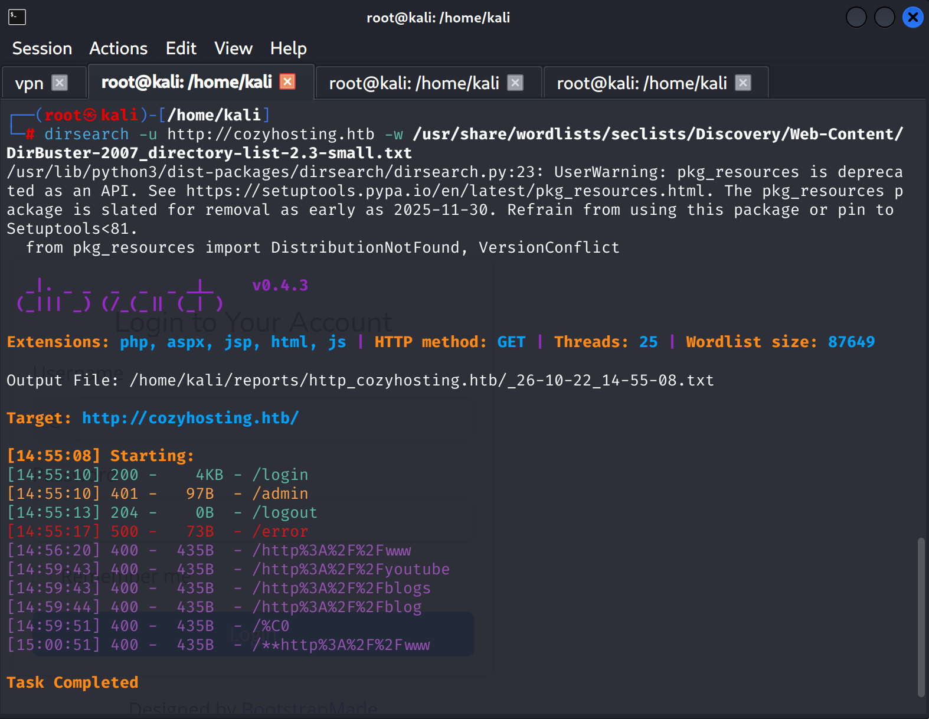Click the [14:55:08] Starting: line

[101, 456]
